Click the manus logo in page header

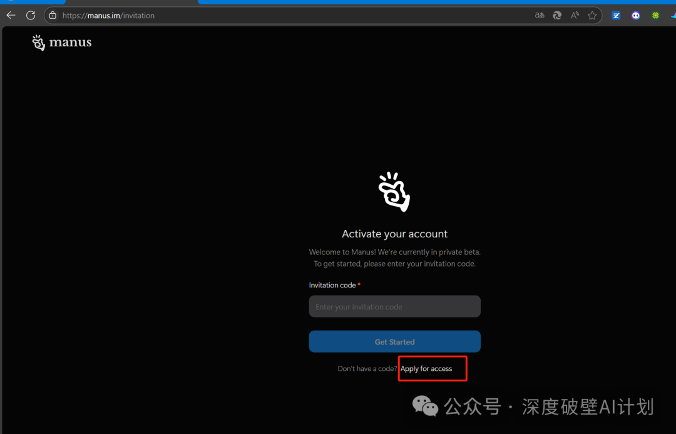click(x=61, y=43)
